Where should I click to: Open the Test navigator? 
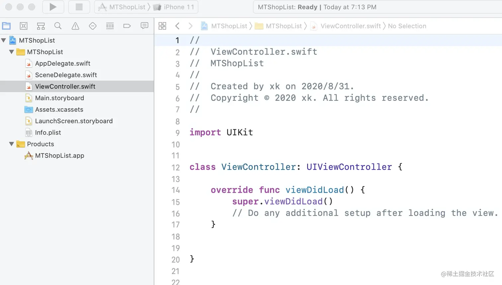tap(93, 26)
